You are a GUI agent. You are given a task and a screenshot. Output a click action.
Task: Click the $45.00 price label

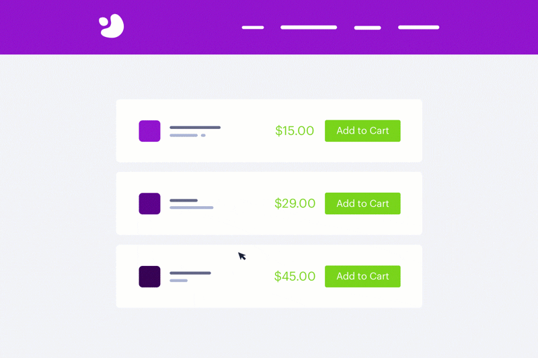(x=295, y=276)
